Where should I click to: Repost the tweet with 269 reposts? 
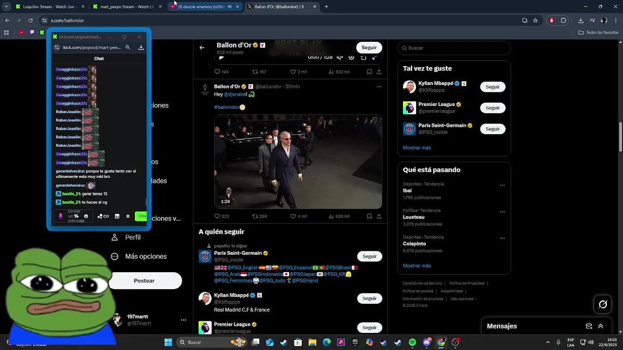click(x=259, y=216)
